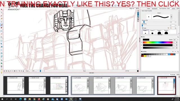Open Task View on taskbar
Viewport: 180px width, 101px height.
click(x=16, y=99)
